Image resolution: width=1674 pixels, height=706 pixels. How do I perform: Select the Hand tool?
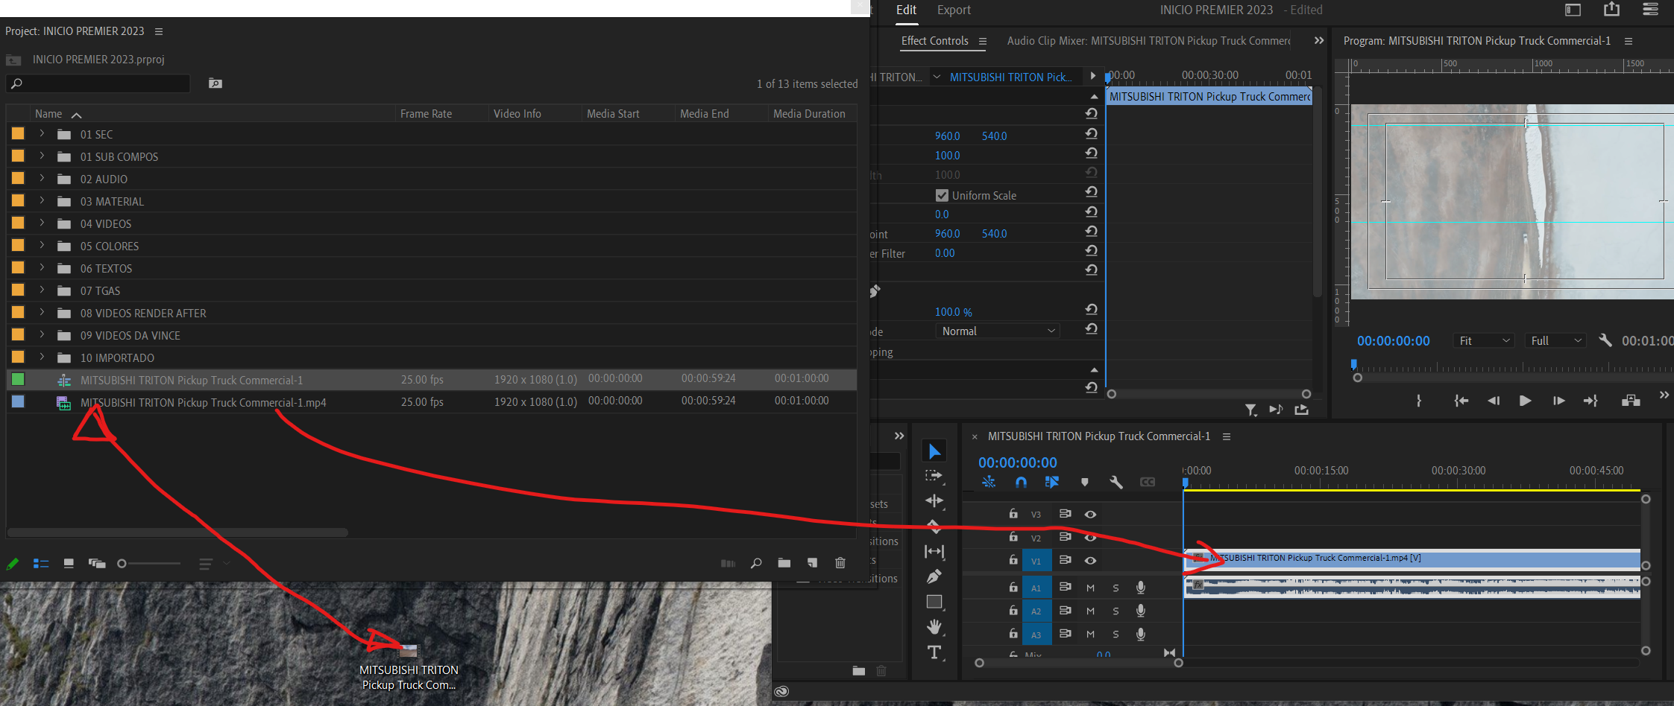pyautogui.click(x=934, y=626)
